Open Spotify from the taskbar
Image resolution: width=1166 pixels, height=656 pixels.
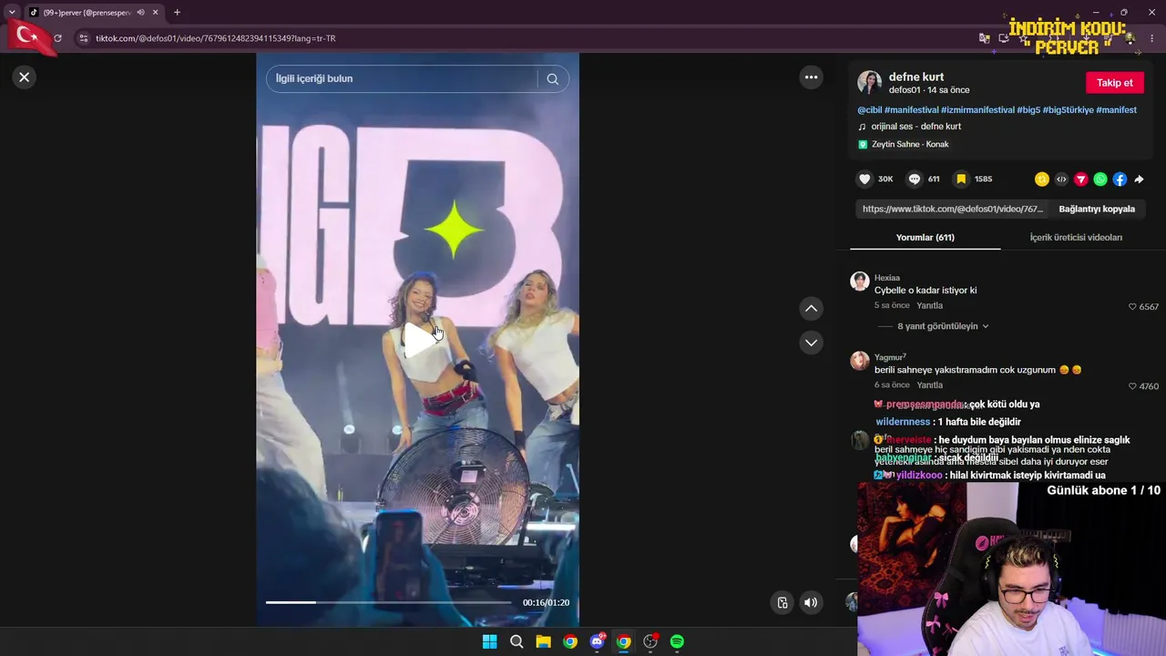point(677,641)
